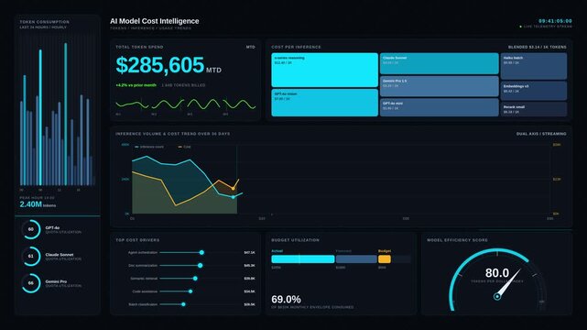
Task: Toggle the Cost legend entry
Action: tap(185, 147)
